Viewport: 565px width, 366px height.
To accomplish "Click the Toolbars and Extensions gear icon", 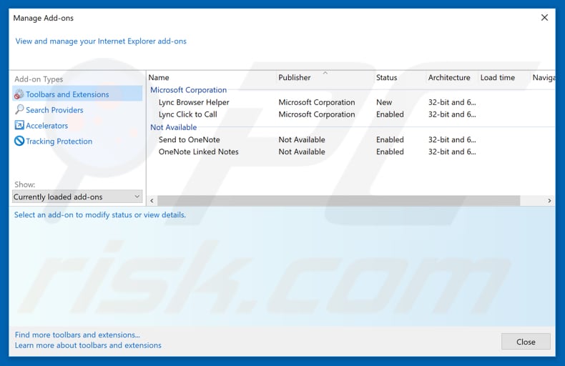I will pos(19,94).
